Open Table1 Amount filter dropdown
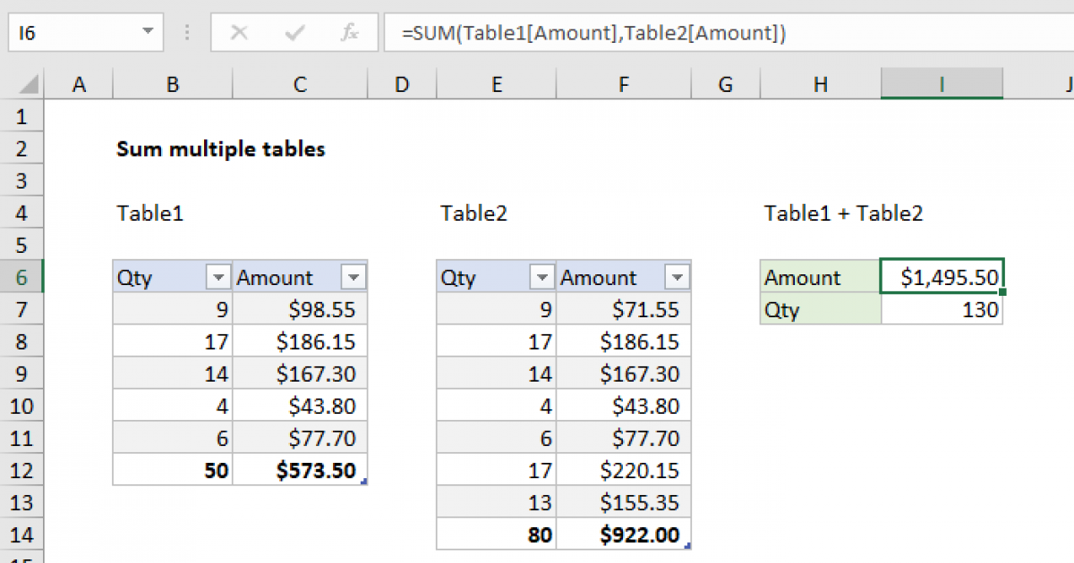The height and width of the screenshot is (563, 1074). [x=354, y=278]
